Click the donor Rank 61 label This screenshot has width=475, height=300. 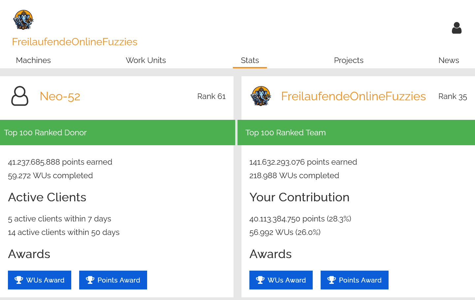(x=211, y=96)
